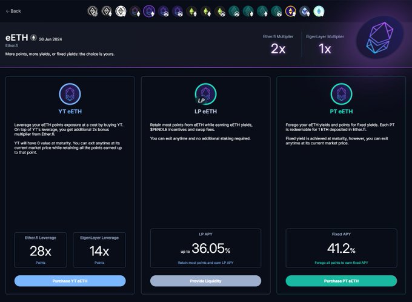Click the Ether.fi Multiplier 2x value
The height and width of the screenshot is (302, 412).
click(x=278, y=49)
